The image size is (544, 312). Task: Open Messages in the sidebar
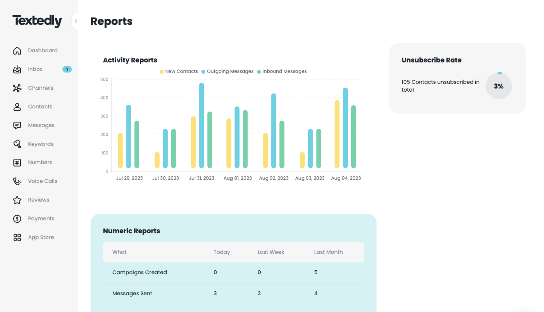(x=41, y=125)
